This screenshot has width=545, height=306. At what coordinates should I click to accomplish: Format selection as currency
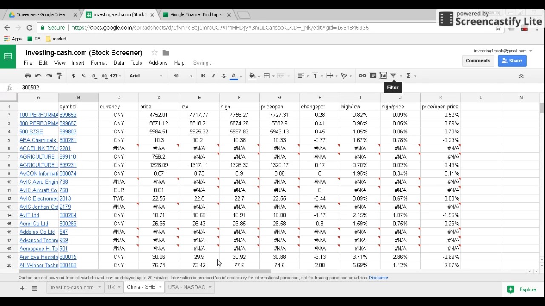point(73,76)
